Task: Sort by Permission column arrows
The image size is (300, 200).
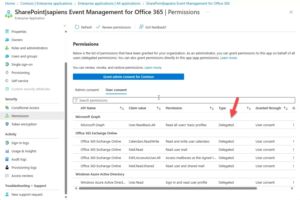Action: click(212, 108)
